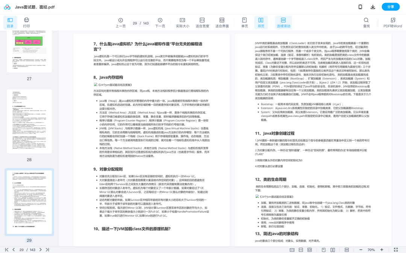Open 查找 search tool
The width and height of the screenshot is (406, 253).
tap(366, 22)
